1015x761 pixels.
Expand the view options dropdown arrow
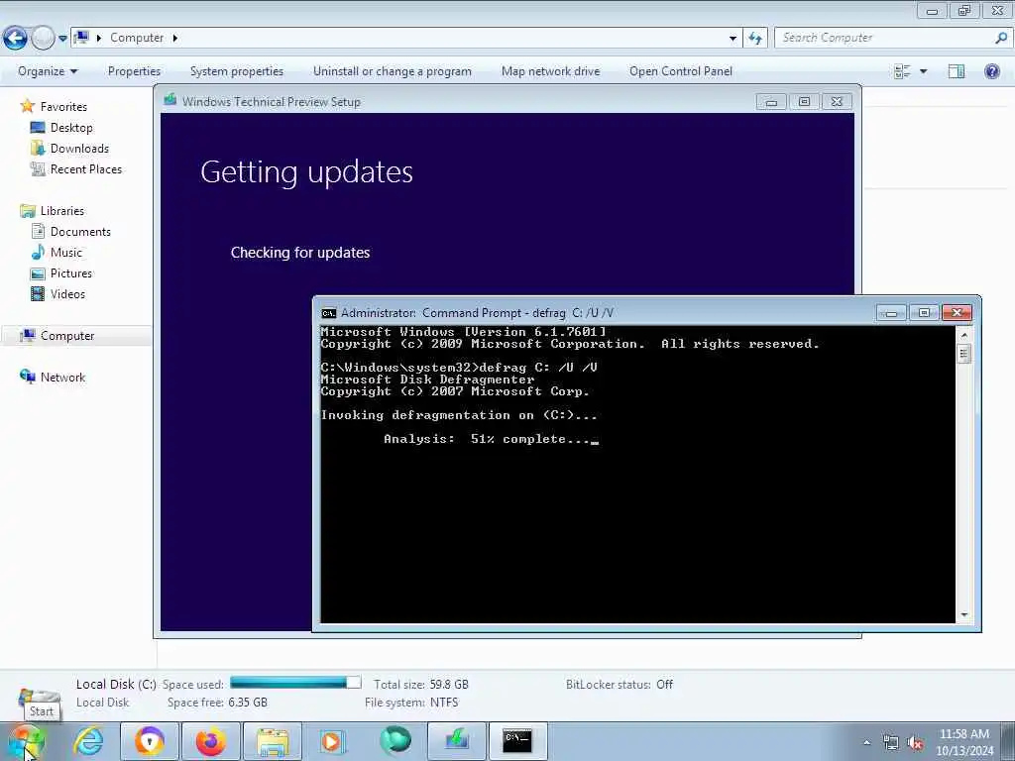coord(923,71)
